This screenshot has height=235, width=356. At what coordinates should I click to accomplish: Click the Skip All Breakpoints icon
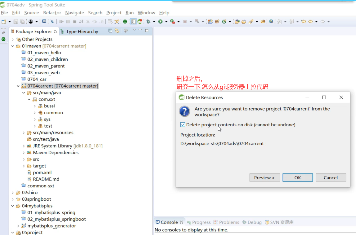52,21
